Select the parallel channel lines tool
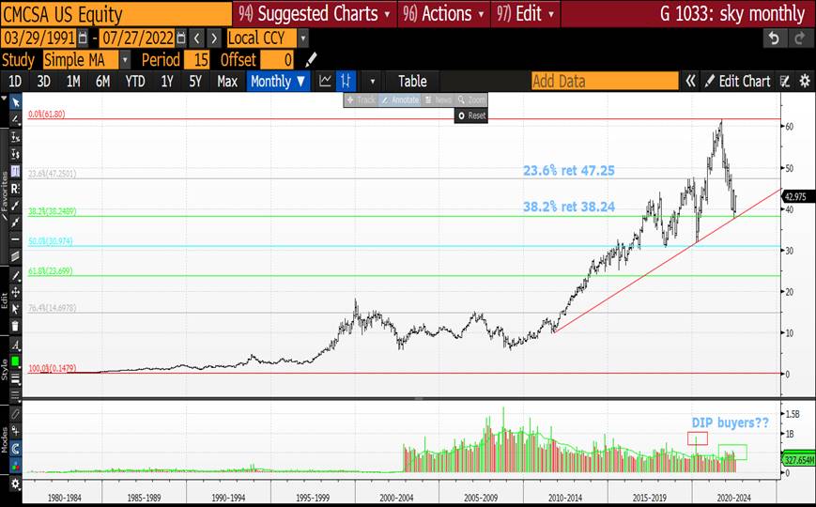Screen dimensions: 816x507 (16, 257)
